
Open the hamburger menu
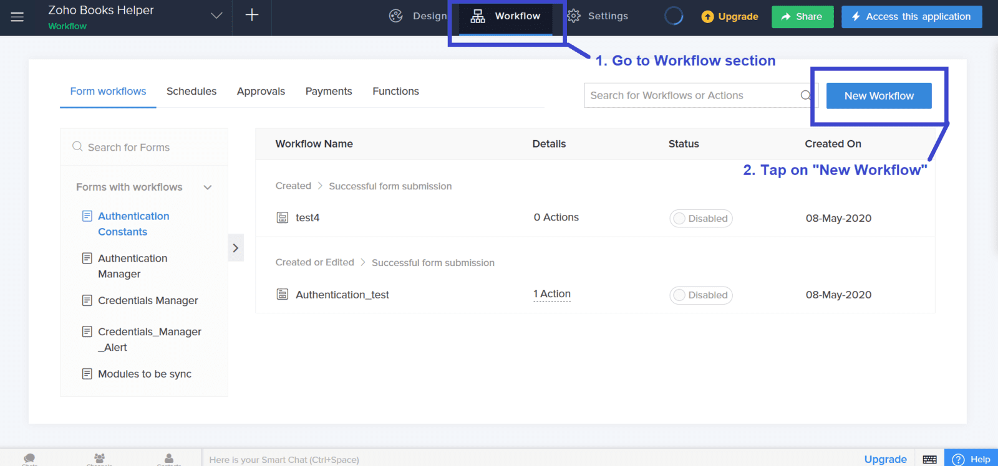[x=17, y=17]
